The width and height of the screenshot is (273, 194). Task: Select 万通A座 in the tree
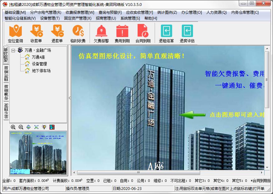click(x=38, y=57)
